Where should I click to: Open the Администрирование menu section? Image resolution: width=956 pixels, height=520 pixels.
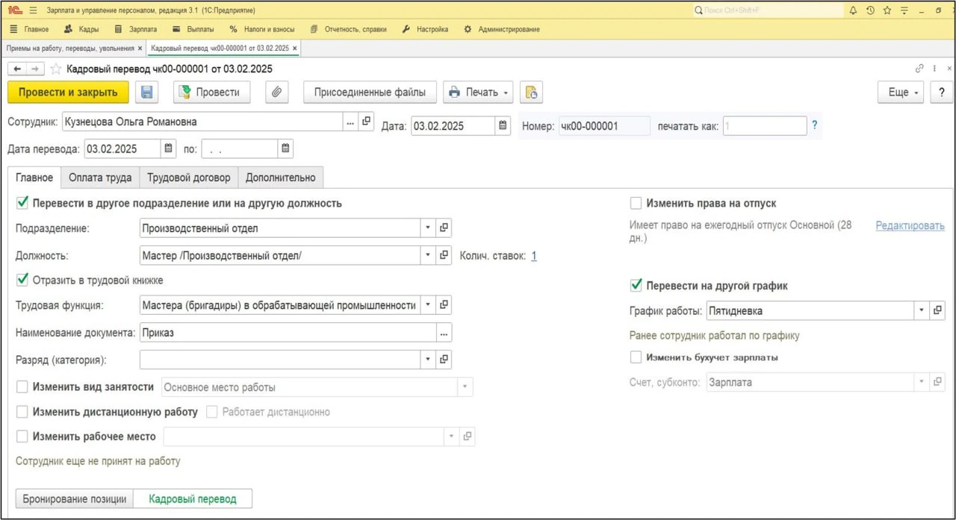[x=502, y=29]
